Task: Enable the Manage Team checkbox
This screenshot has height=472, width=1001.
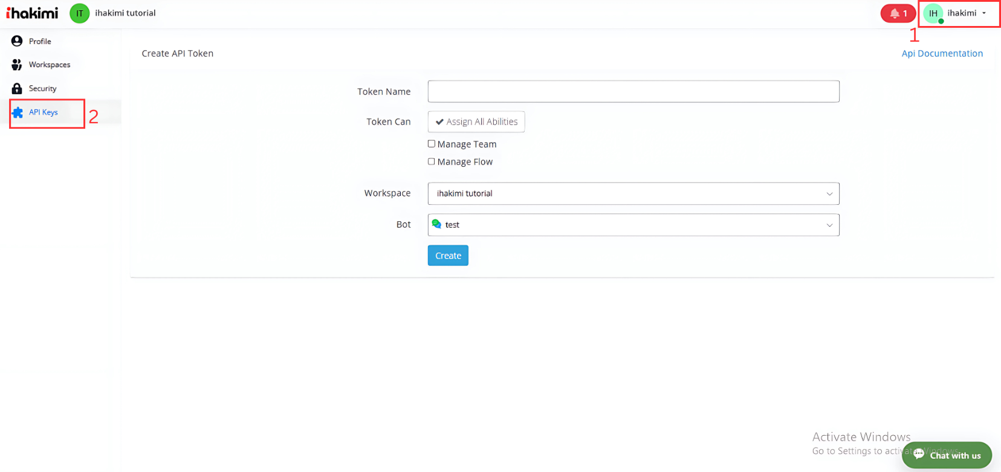Action: (432, 144)
